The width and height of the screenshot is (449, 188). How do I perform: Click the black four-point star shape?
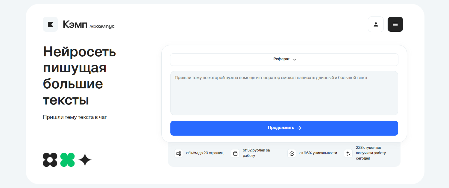[85, 160]
